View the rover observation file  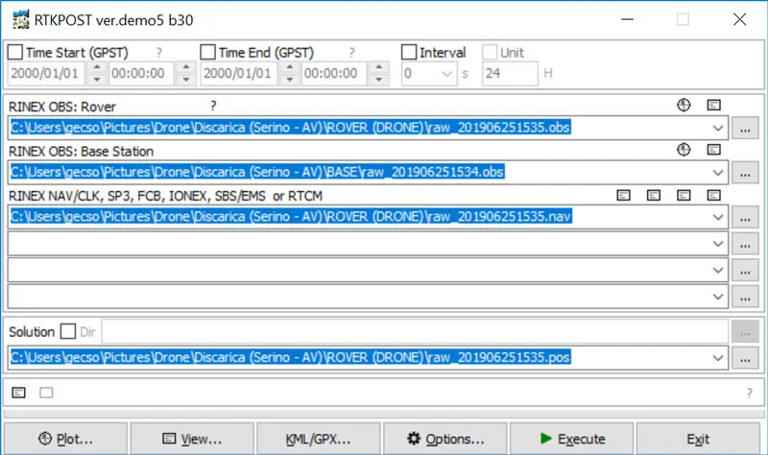point(713,105)
